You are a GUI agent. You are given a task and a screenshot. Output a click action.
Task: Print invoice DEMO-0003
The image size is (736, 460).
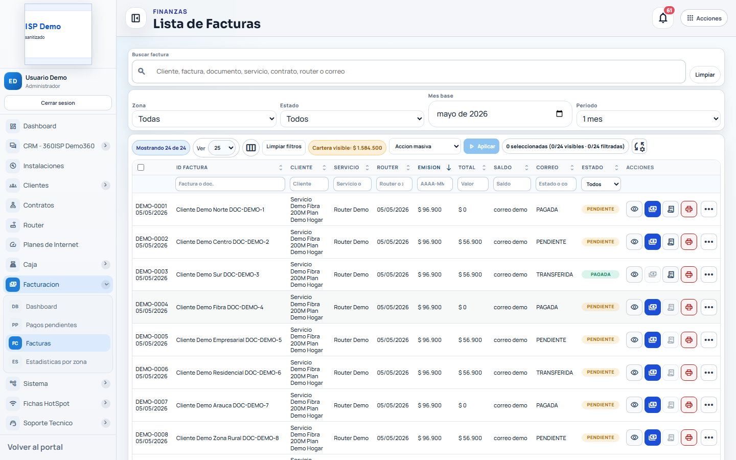click(689, 274)
